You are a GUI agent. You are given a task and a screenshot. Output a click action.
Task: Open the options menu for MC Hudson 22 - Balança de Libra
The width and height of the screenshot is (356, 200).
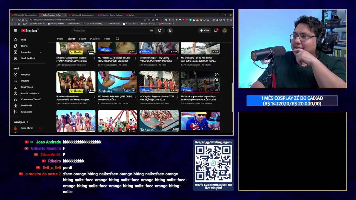136,58
